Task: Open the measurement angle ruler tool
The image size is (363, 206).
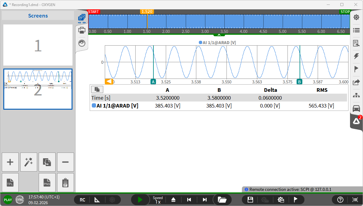Action: tap(97, 200)
